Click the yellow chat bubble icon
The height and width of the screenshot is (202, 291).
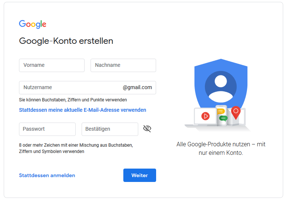click(221, 111)
